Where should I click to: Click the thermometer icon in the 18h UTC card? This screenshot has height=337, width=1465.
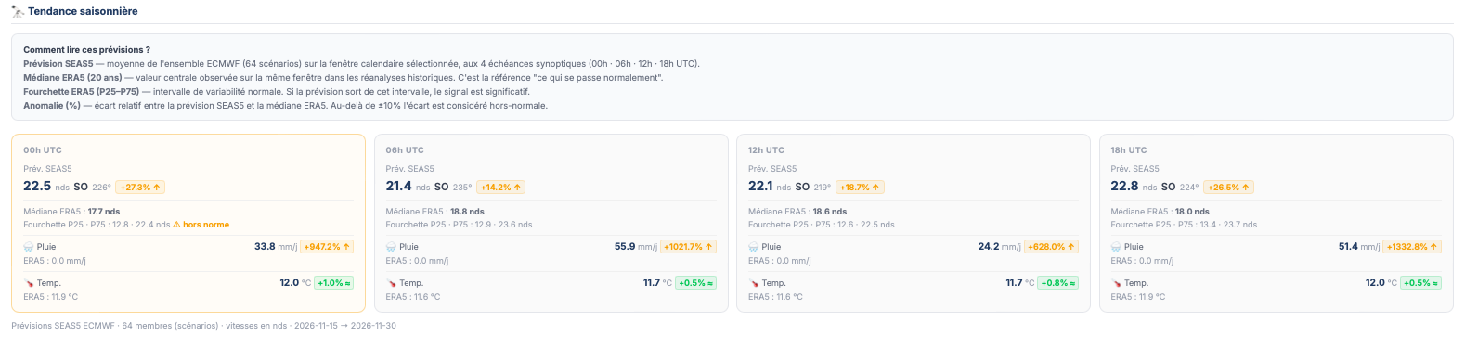pos(1116,283)
